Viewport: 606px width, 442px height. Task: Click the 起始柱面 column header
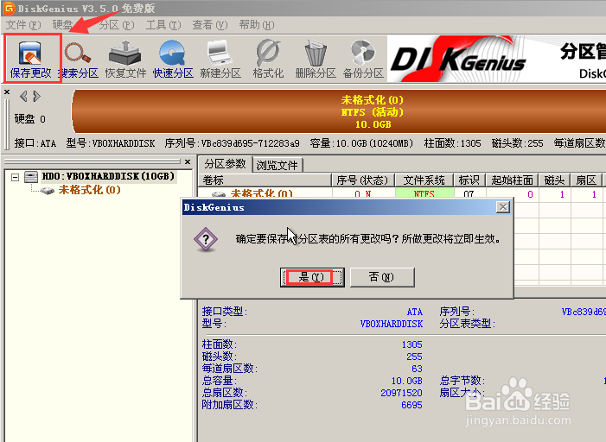512,180
